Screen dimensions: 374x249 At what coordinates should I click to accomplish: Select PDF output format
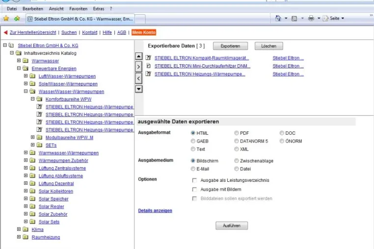tap(237, 133)
